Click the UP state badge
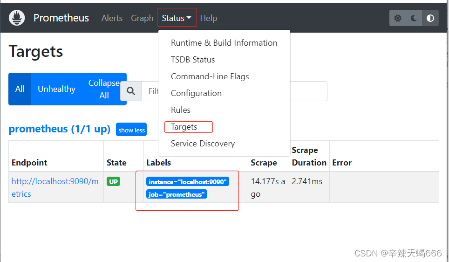449x262 pixels. [x=113, y=181]
